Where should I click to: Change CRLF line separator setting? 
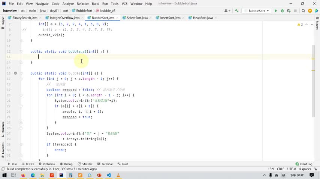(280, 169)
